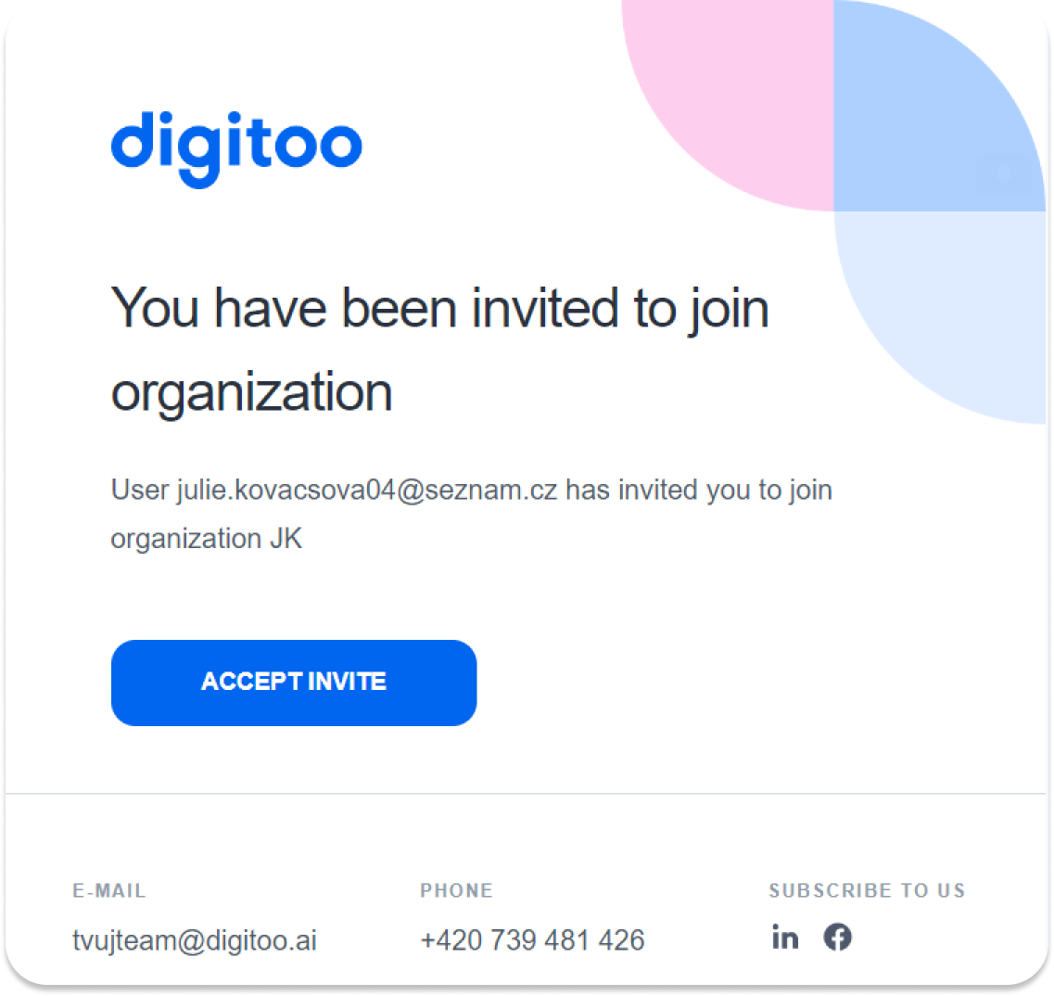Click the word 'organization' in the heading
Screen dimensions: 1054x996
[x=251, y=393]
